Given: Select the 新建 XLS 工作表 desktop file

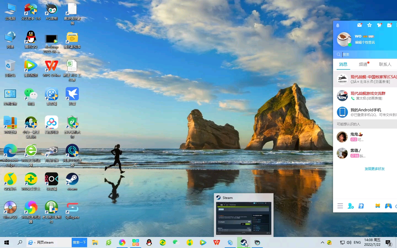Looking at the screenshot, I should (x=72, y=71).
